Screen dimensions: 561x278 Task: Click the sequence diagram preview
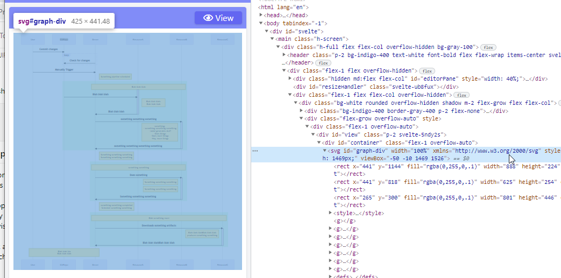[x=127, y=151]
